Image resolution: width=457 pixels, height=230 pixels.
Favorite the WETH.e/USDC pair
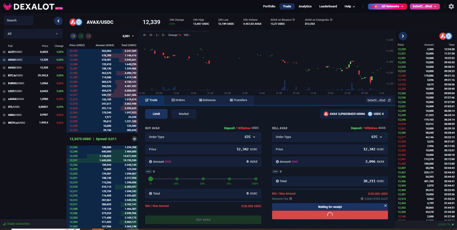4,123
